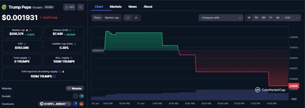Select the All time range
Viewport: 305px width, 108px height.
pos(278,18)
